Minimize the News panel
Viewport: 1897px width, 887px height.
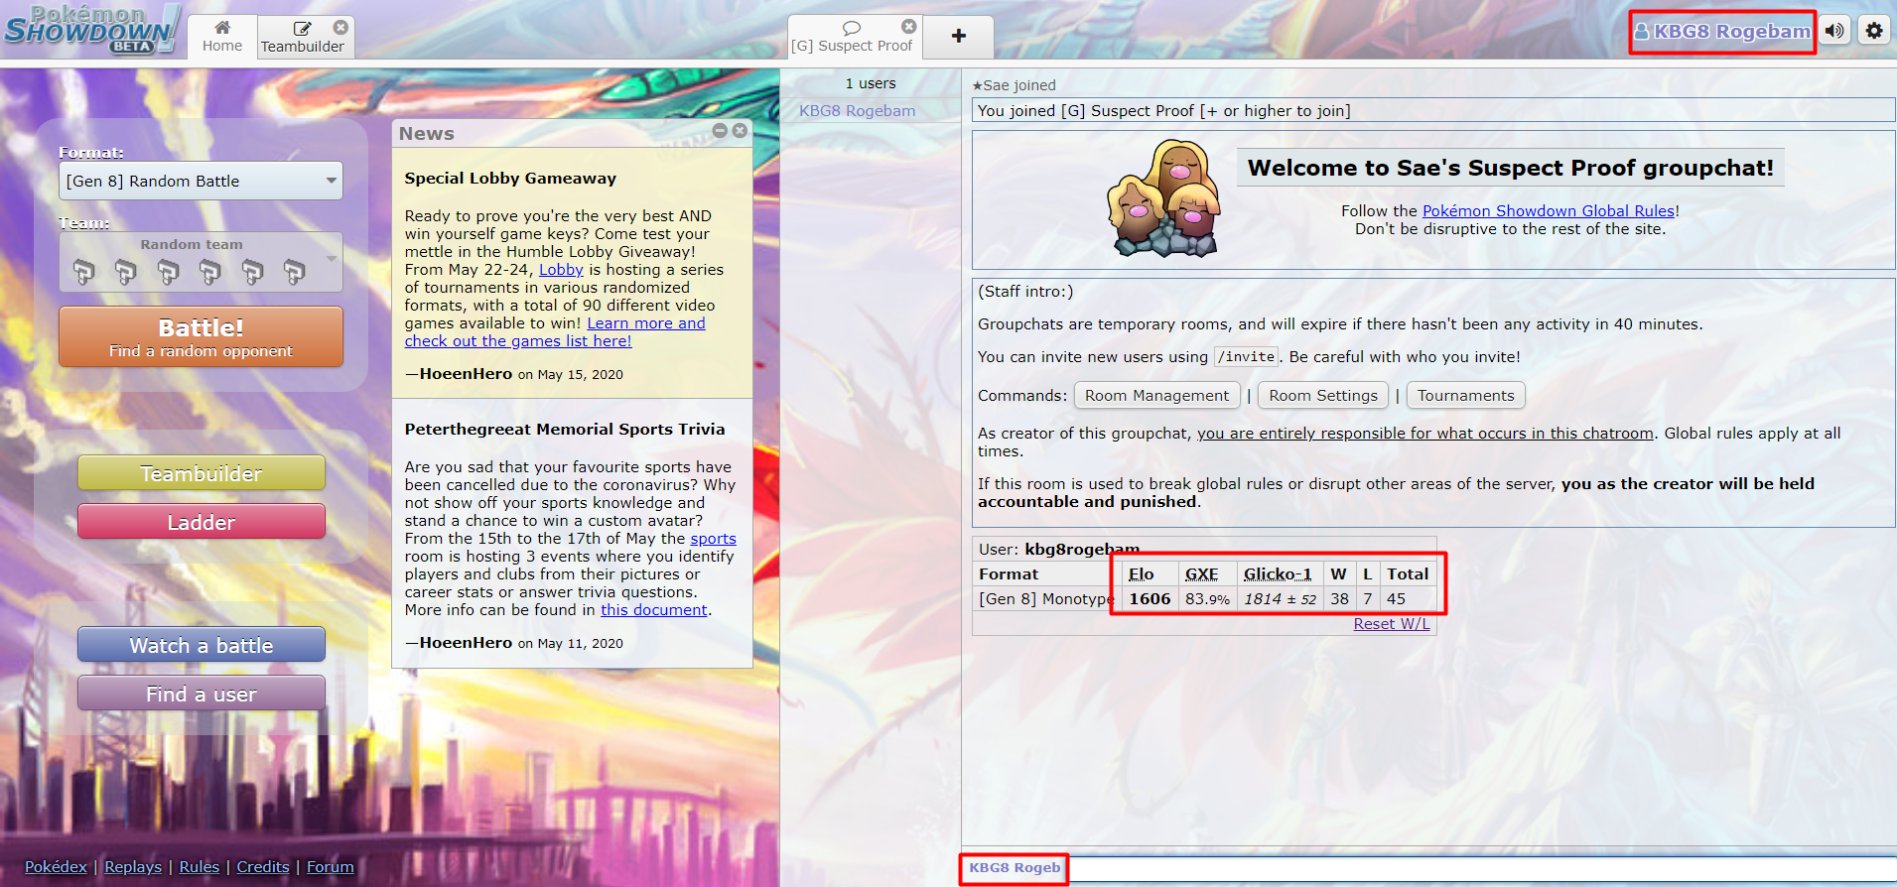[721, 131]
